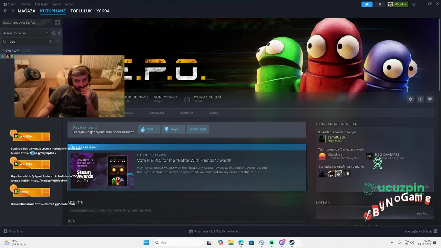This screenshot has width=441, height=248.
Task: Open the Görünüm menu
Action: pos(25,4)
